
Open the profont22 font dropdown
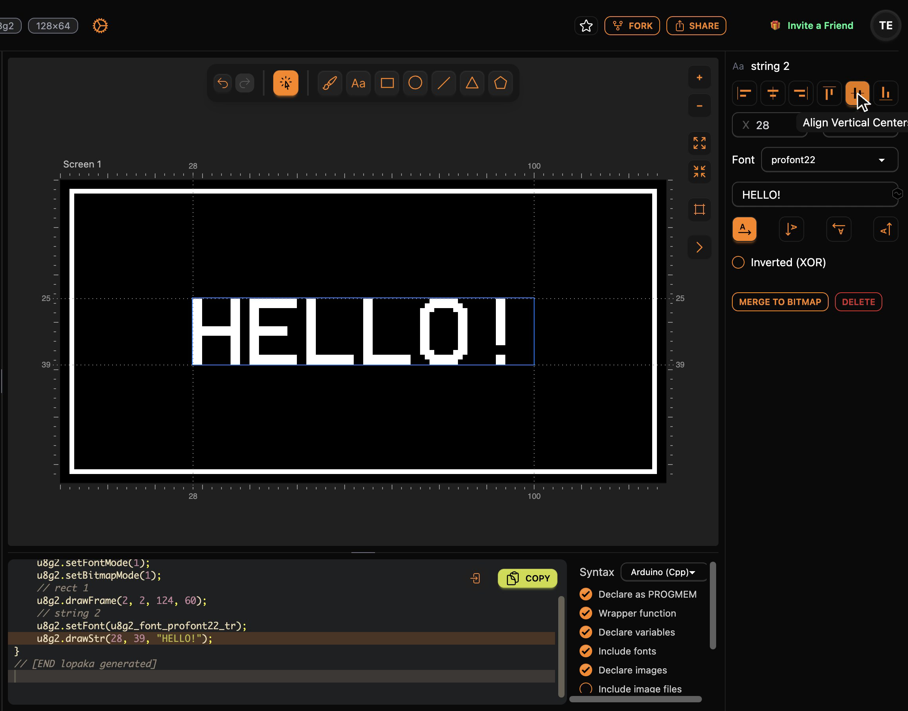[829, 160]
